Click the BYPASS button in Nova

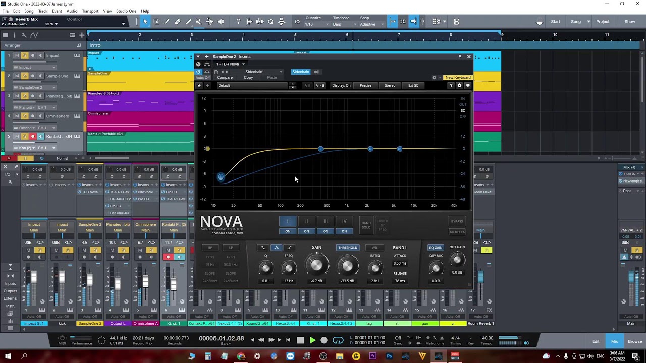[457, 221]
